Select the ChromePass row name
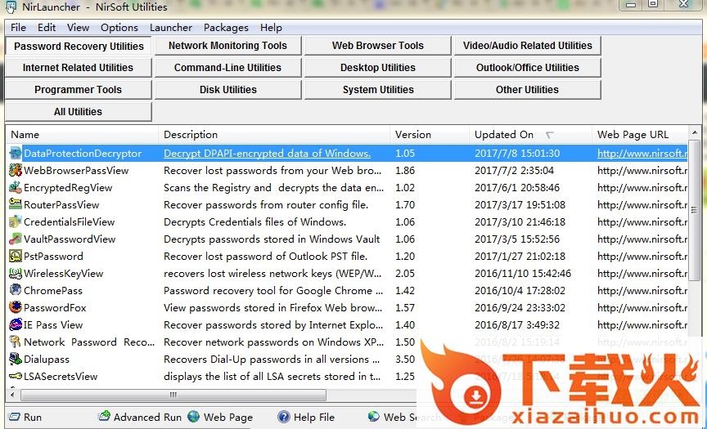Screen dimensions: 707x429 click(53, 291)
